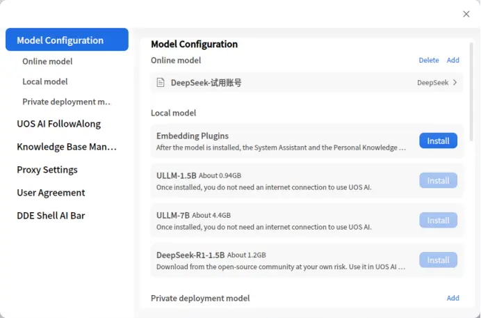Go to Private deployment model subsection
481x318 pixels.
(x=66, y=102)
